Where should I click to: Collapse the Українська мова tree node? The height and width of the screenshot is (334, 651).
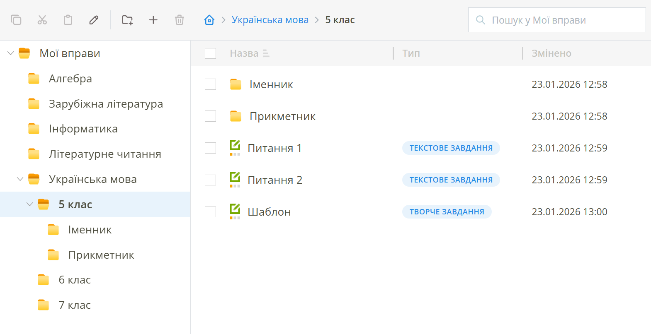coord(20,179)
